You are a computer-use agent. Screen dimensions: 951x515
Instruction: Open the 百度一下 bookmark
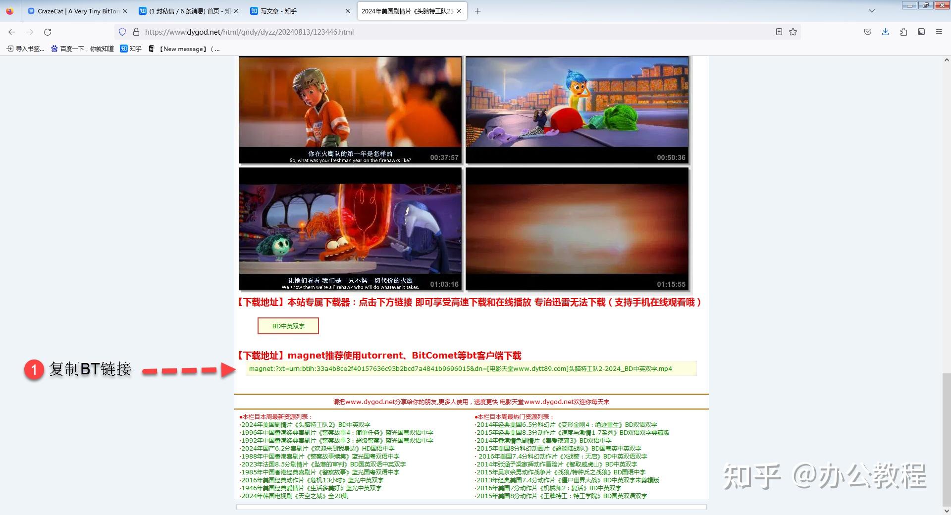(x=82, y=49)
